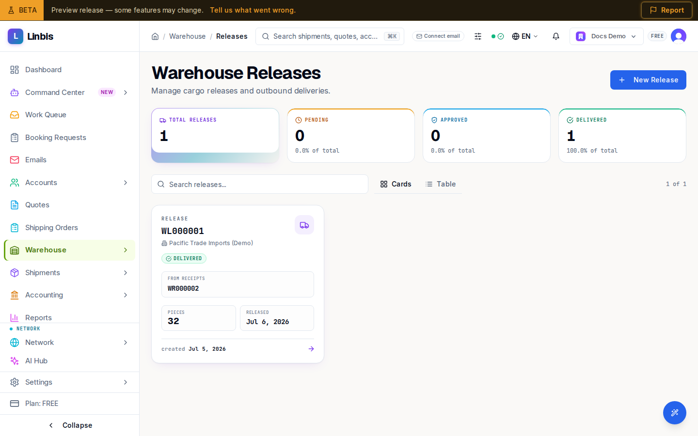Image resolution: width=698 pixels, height=436 pixels.
Task: Focus the global search shipments field
Action: (x=330, y=36)
